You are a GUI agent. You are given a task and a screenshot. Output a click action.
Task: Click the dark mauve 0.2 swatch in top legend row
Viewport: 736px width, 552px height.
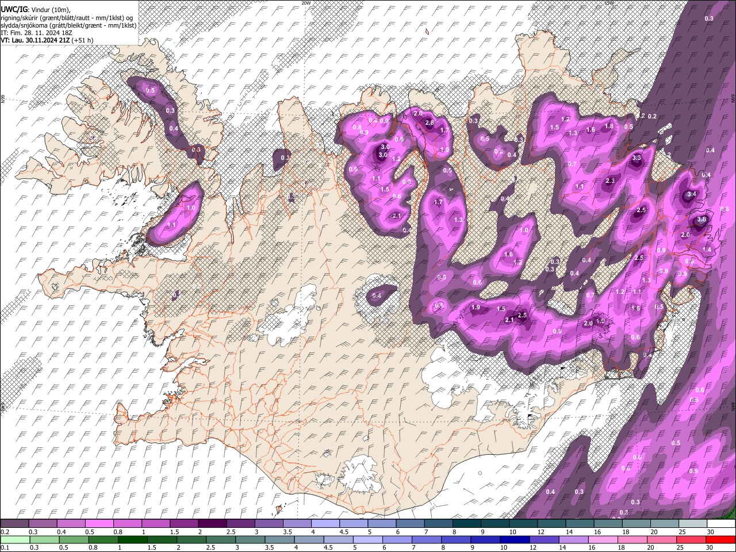14,524
